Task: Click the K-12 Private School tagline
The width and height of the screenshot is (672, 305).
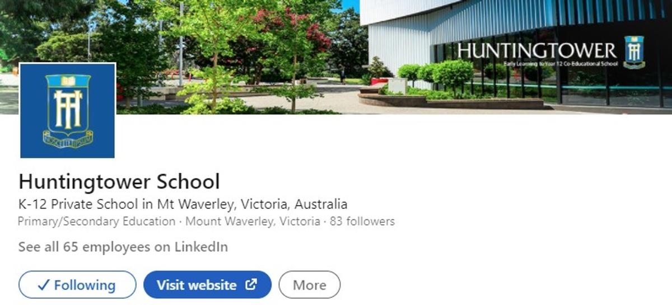Action: (183, 204)
